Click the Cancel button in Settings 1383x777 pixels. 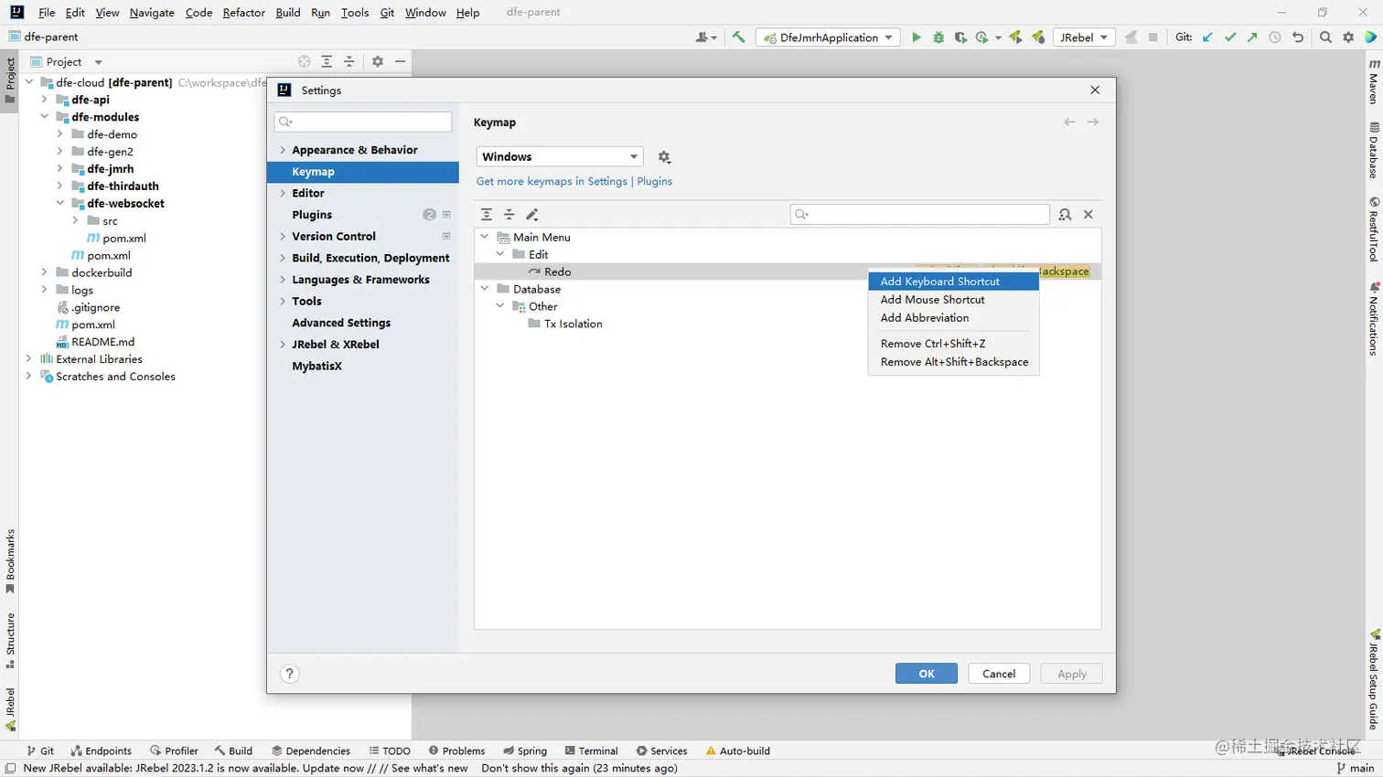[999, 674]
